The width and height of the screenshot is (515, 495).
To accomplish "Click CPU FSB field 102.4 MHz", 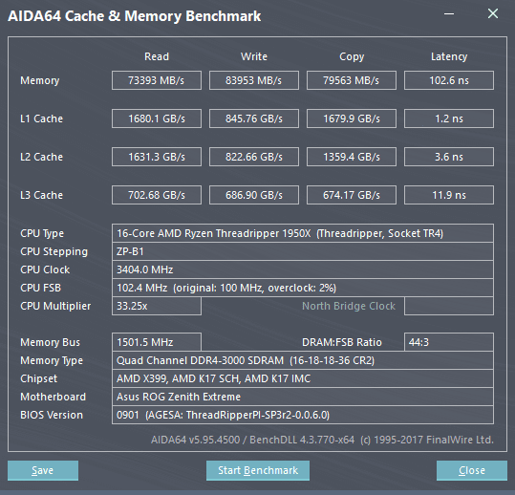I will [303, 288].
